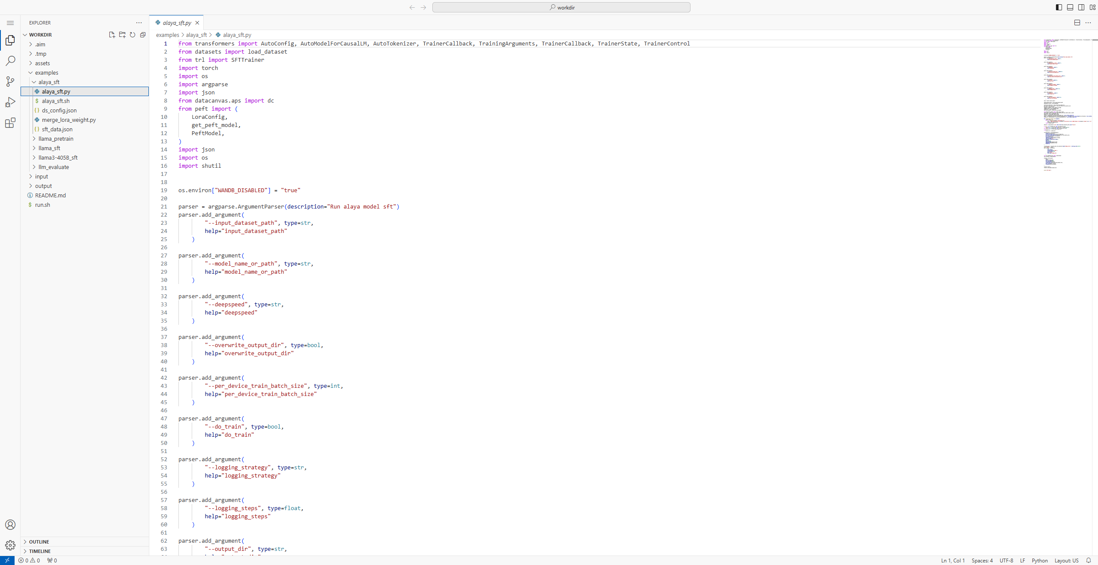
Task: Open the Manage settings gear
Action: [10, 545]
